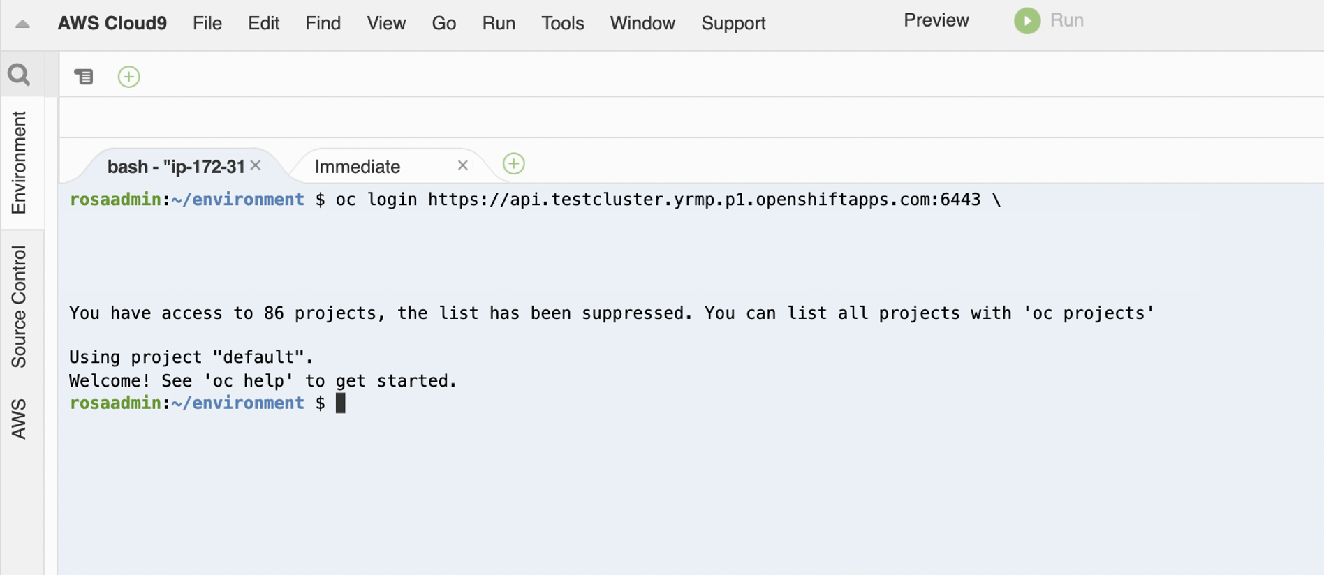Toggle the AWS side panel
Screen dimensions: 1324x575
(19, 419)
